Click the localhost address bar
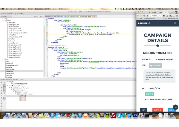Image resolution: width=179 pixels, height=127 pixels. click(156, 16)
